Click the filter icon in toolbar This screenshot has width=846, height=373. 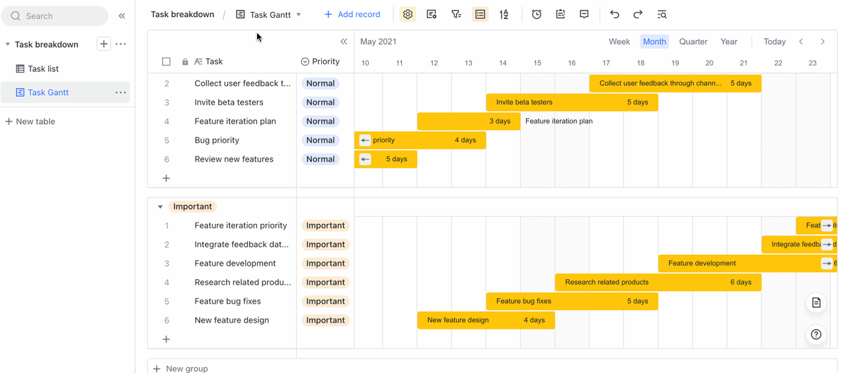456,15
